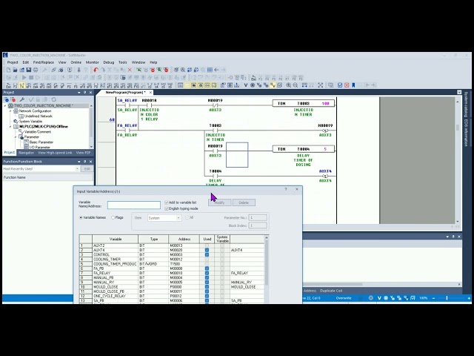Click the Modify button
Image resolution: width=474 pixels, height=356 pixels.
(219, 202)
